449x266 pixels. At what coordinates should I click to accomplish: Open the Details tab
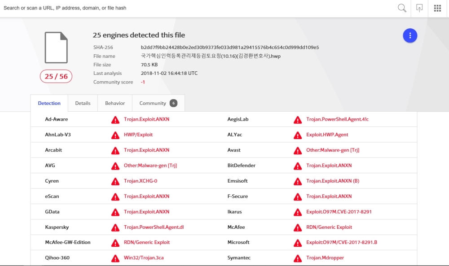[83, 103]
